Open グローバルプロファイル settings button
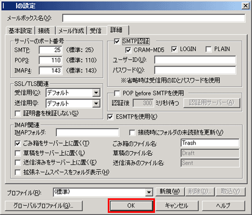The width and height of the screenshot is (252, 215). click(x=43, y=205)
